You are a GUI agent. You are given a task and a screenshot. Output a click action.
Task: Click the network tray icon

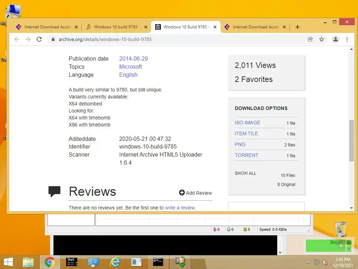coord(317,262)
